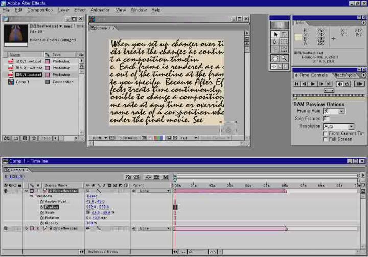Click the safe zones icon in Comp window
The width and height of the screenshot is (368, 257).
[x=112, y=138]
